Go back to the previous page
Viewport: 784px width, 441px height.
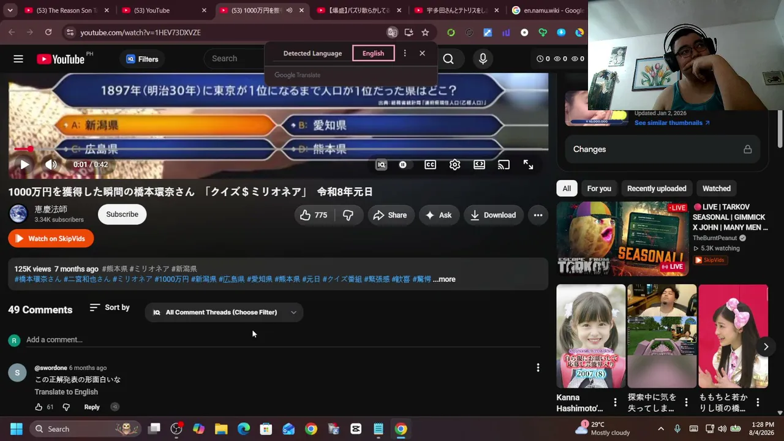tap(12, 32)
